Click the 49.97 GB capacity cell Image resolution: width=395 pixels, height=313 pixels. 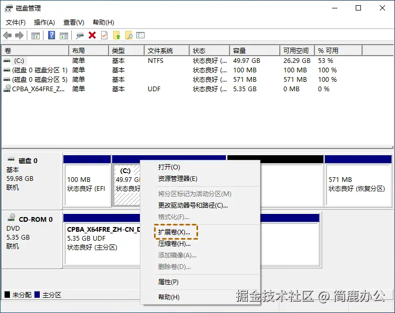tap(247, 61)
